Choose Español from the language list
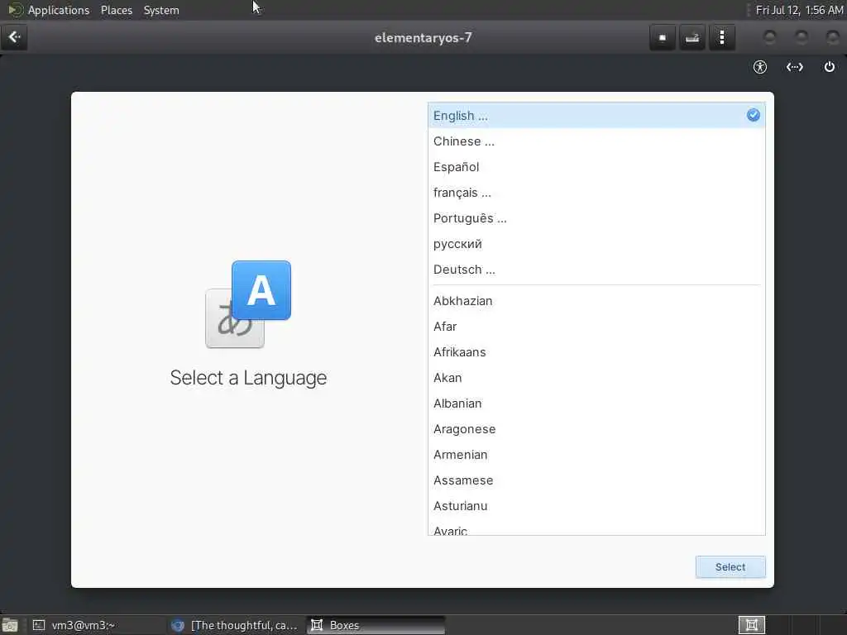Image resolution: width=847 pixels, height=635 pixels. [596, 167]
